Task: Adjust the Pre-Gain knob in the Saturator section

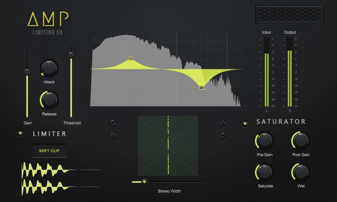Action: [264, 141]
